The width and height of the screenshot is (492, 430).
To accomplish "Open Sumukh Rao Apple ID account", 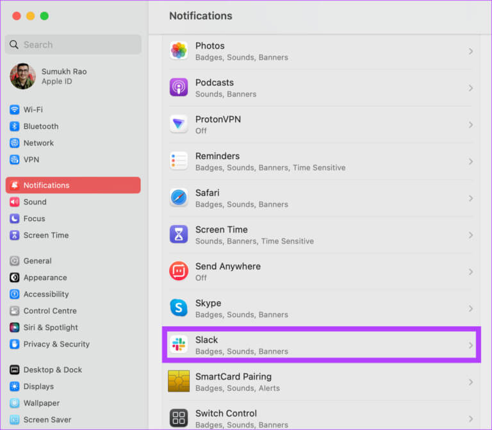I will (x=73, y=76).
